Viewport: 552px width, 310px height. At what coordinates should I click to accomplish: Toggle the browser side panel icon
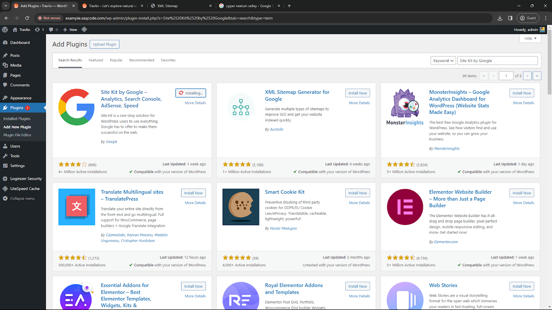coord(510,18)
